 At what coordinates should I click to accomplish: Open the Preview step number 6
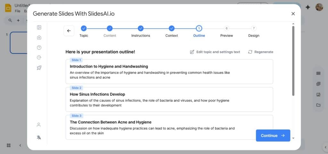(226, 28)
